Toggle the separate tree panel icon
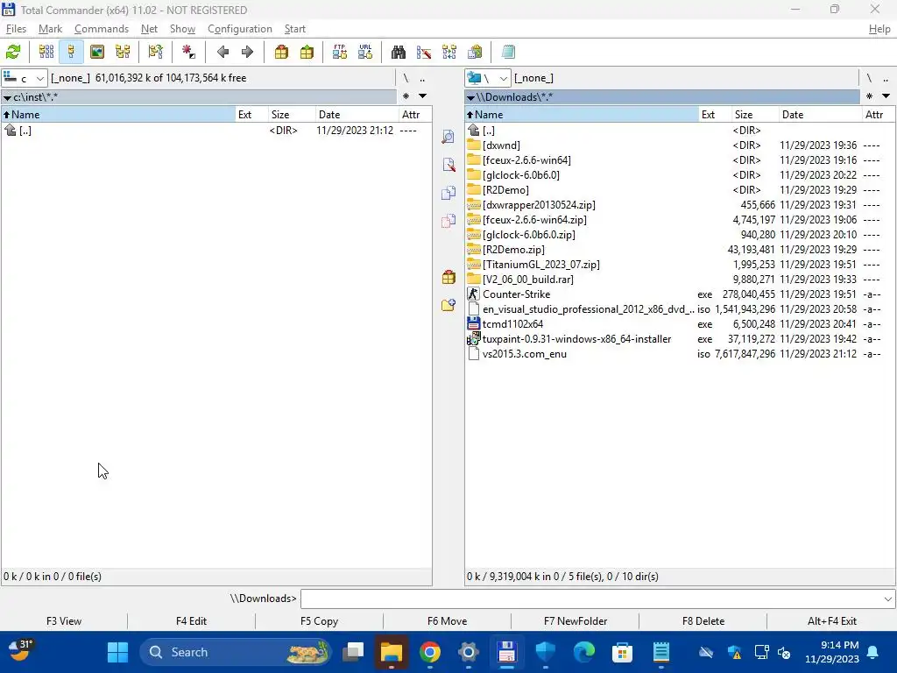The height and width of the screenshot is (673, 897). click(155, 52)
